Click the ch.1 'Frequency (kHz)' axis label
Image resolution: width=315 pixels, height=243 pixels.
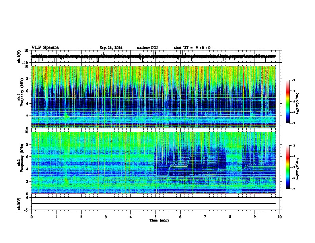[22, 92]
